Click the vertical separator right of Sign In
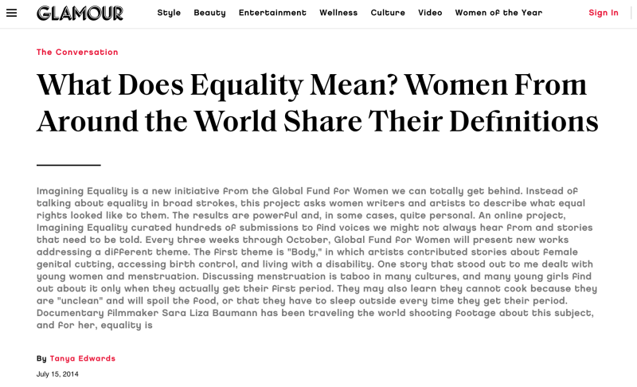This screenshot has width=637, height=387. coord(631,13)
